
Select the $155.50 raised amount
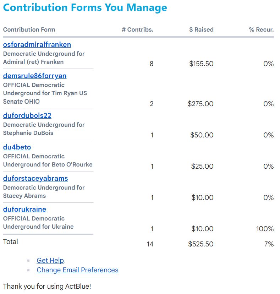tap(201, 64)
